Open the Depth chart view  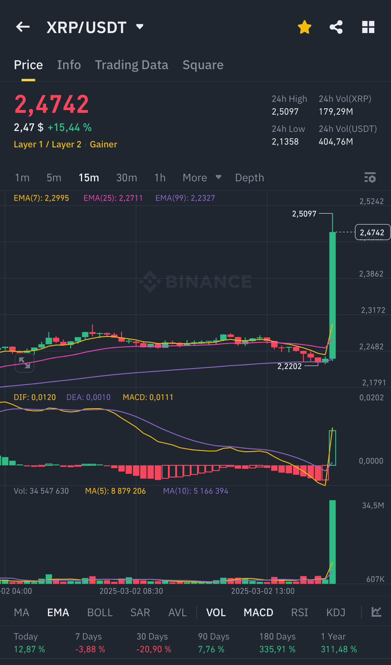click(250, 178)
